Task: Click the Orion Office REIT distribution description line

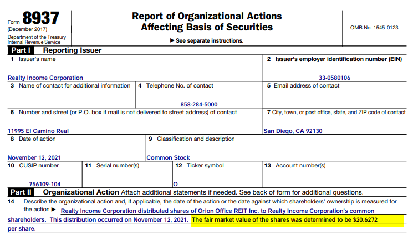Action: pyautogui.click(x=217, y=211)
